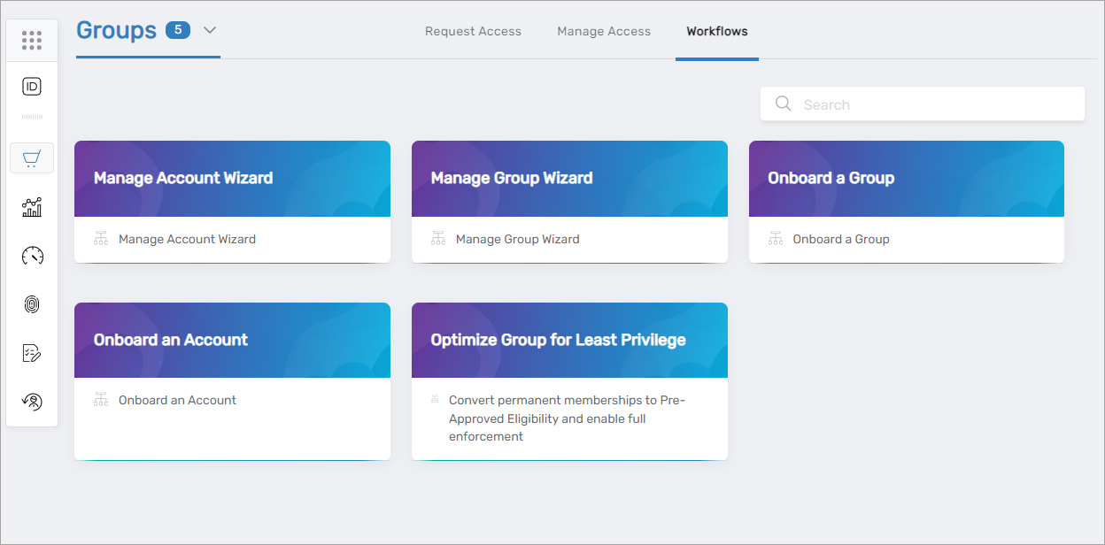Select the ID badge sidebar icon
This screenshot has height=545, width=1105.
click(32, 86)
